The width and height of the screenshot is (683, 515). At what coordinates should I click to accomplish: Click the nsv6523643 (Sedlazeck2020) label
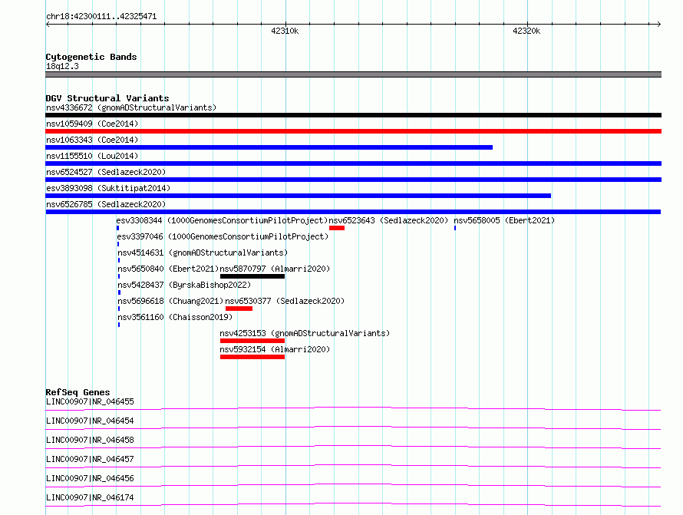[x=388, y=220]
